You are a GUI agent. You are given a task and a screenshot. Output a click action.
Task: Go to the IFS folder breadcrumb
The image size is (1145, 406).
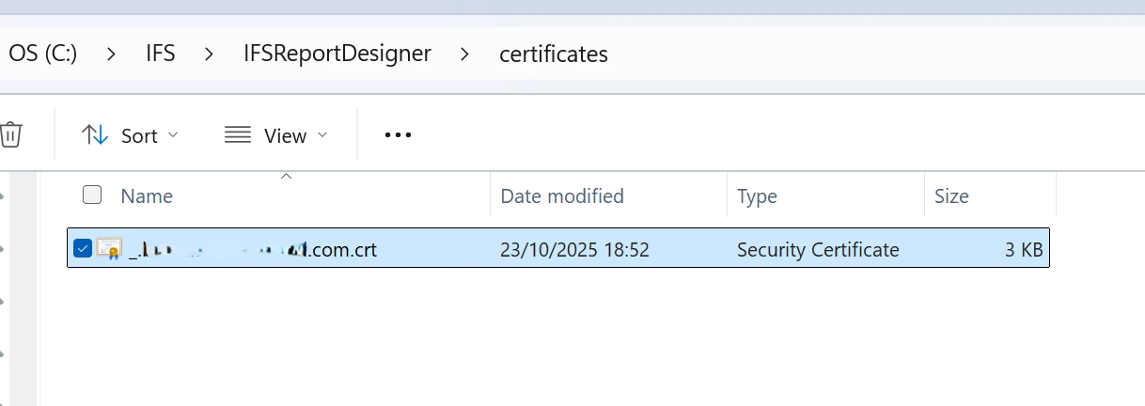(161, 54)
